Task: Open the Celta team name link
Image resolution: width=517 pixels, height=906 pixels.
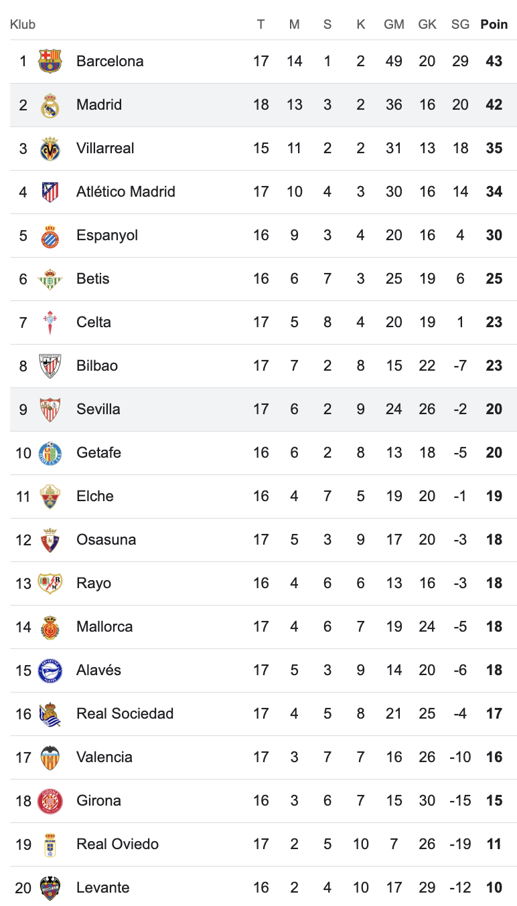Action: click(94, 322)
